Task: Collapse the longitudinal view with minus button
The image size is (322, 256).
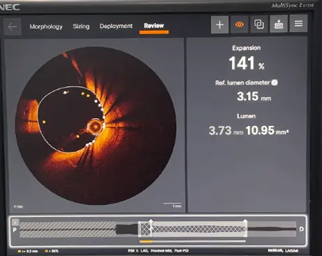Action: (15, 222)
